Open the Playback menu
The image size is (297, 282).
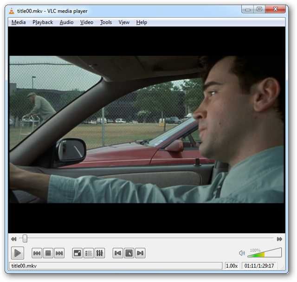pos(43,22)
